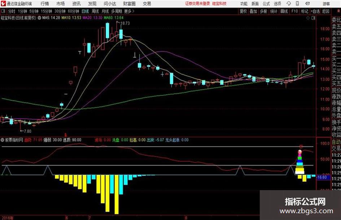Screen dimensions: 341x220
Task: Click the 叠加 overlay toolbar button
Action: point(253,11)
